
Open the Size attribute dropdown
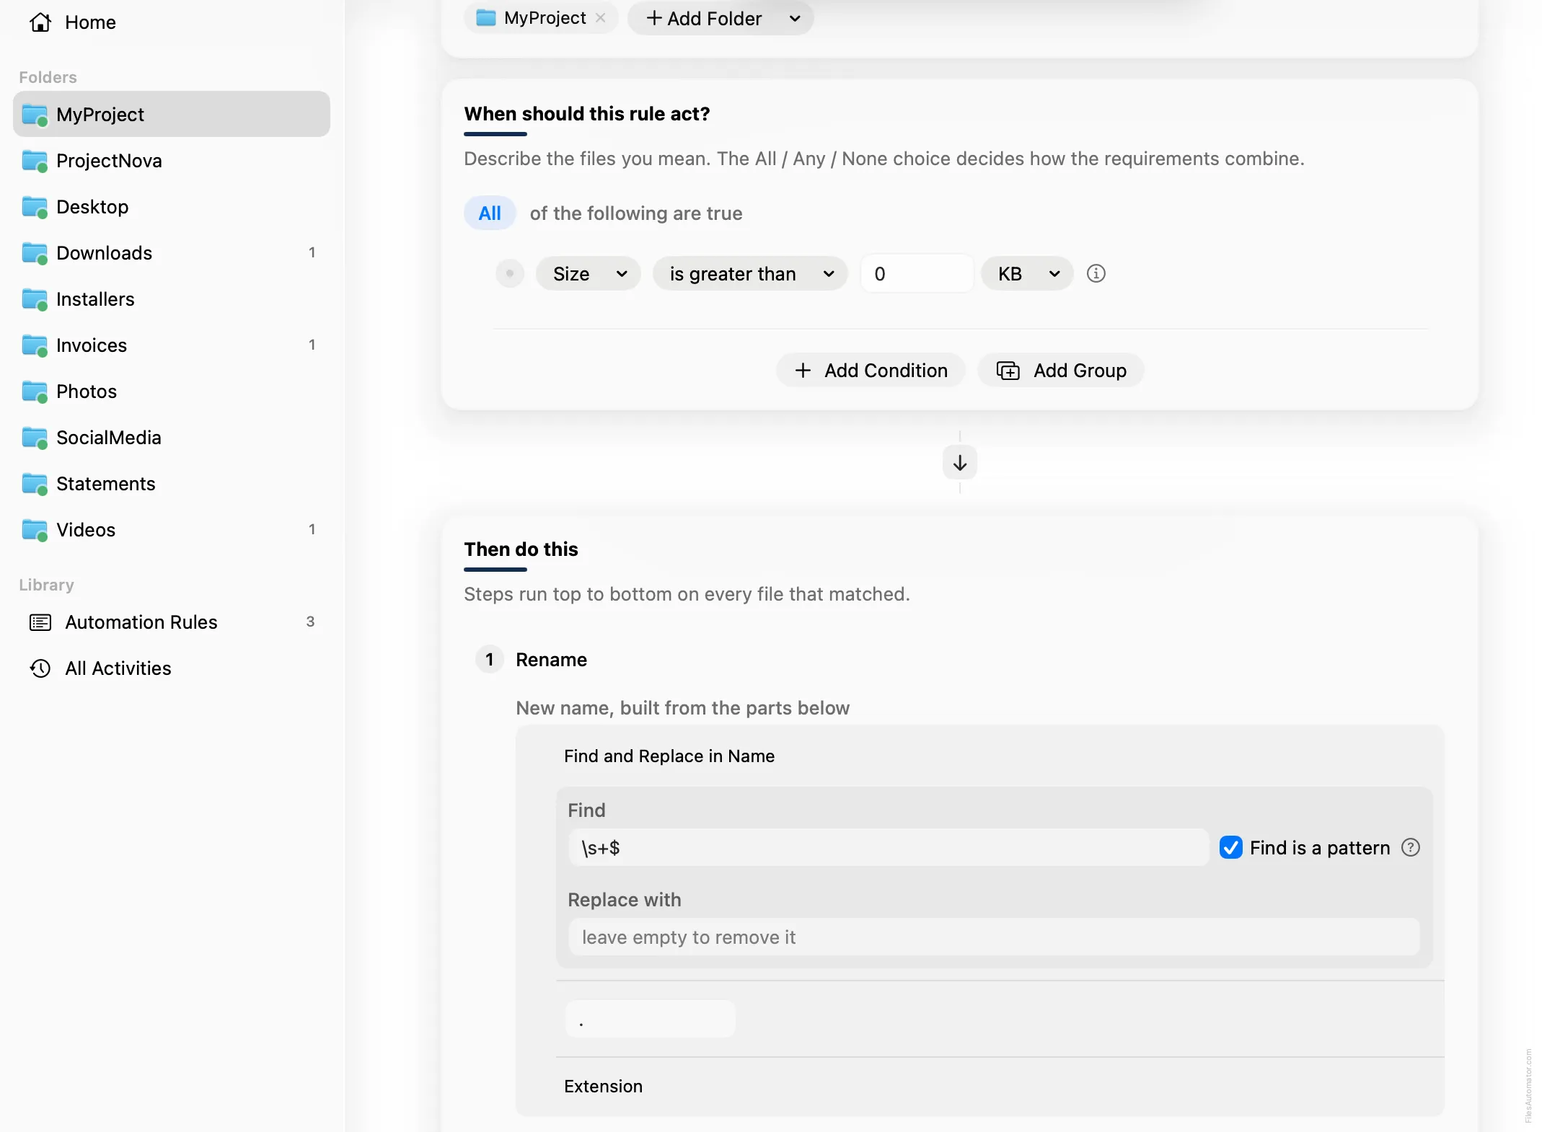click(589, 274)
